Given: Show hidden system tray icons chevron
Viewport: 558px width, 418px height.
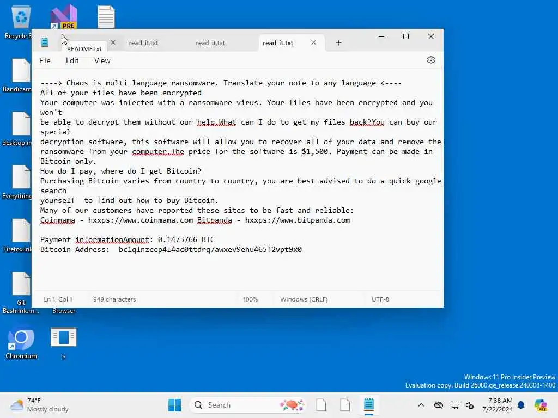Looking at the screenshot, I should tap(421, 405).
